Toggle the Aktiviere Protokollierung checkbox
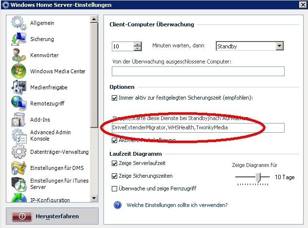This screenshot has height=228, width=308. (x=114, y=140)
